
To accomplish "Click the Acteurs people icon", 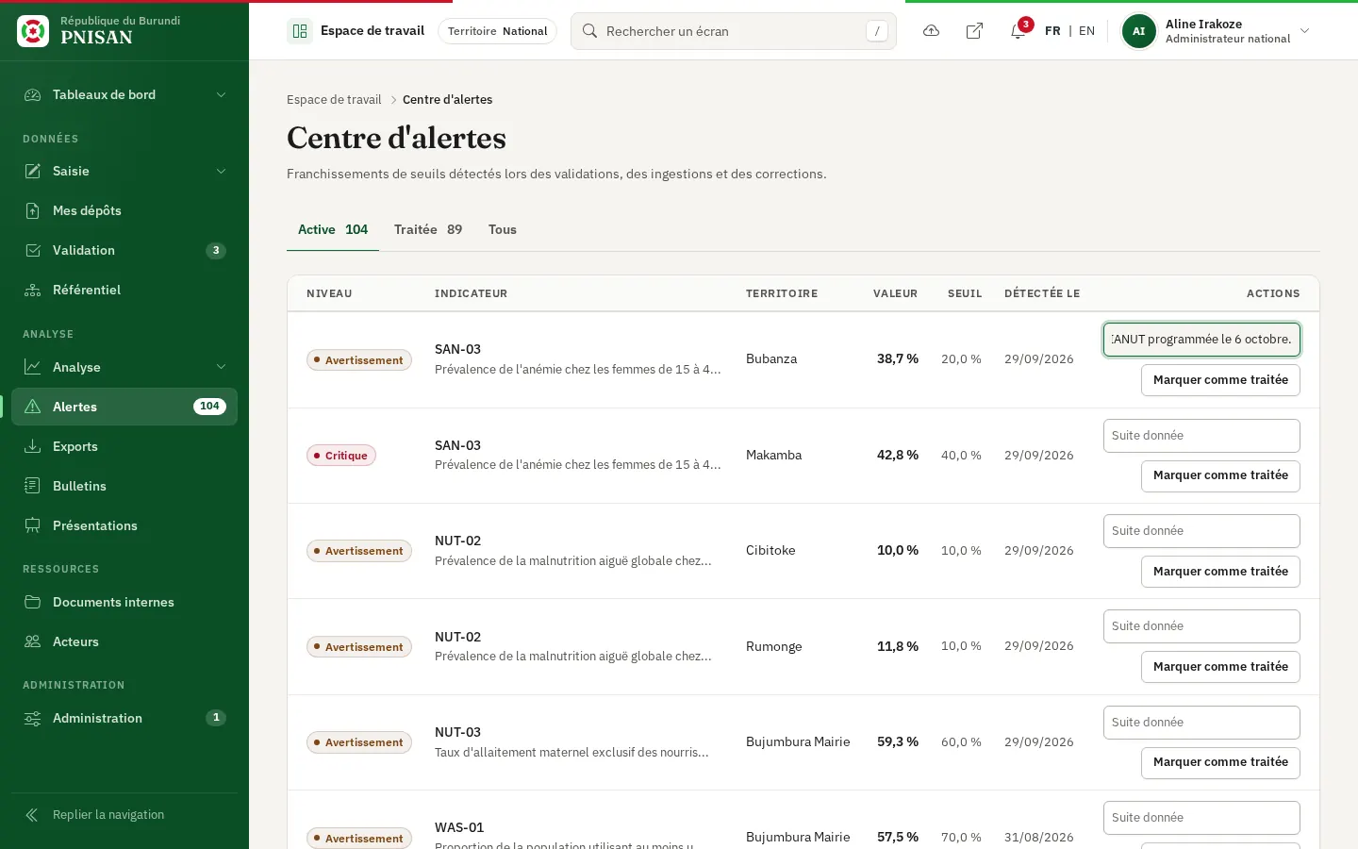I will 33,641.
